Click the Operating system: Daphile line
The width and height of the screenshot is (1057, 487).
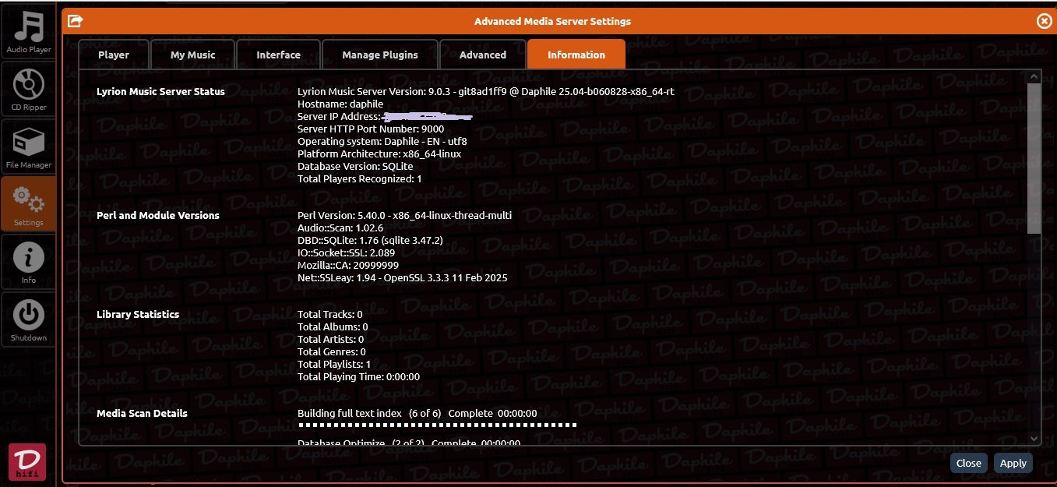(x=382, y=141)
